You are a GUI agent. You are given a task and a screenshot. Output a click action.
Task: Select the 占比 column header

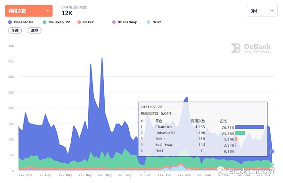[x=224, y=121]
